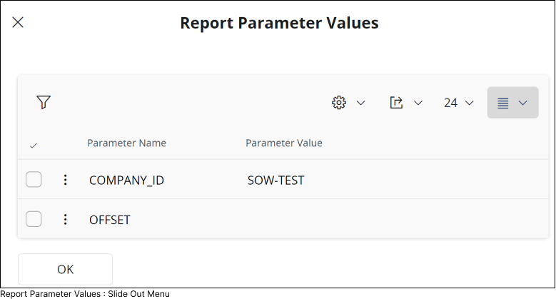Click the export share icon
The height and width of the screenshot is (299, 556).
point(397,103)
